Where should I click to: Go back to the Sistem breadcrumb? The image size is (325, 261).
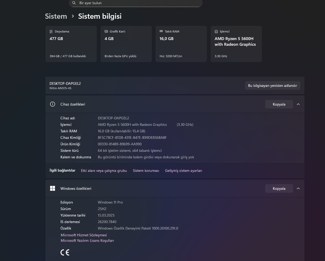click(56, 16)
